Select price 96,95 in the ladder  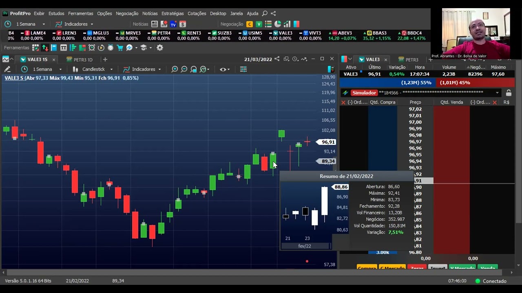point(415,155)
